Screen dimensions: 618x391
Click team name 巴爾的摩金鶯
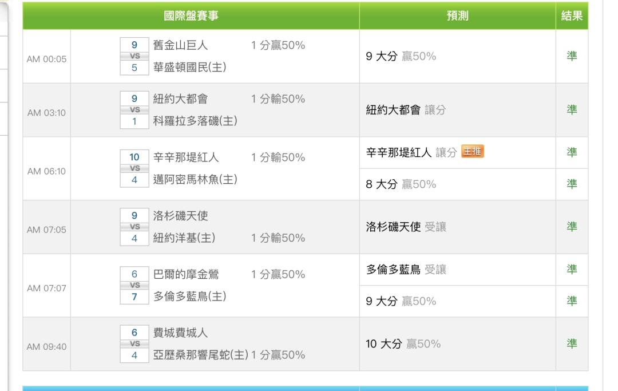(186, 274)
